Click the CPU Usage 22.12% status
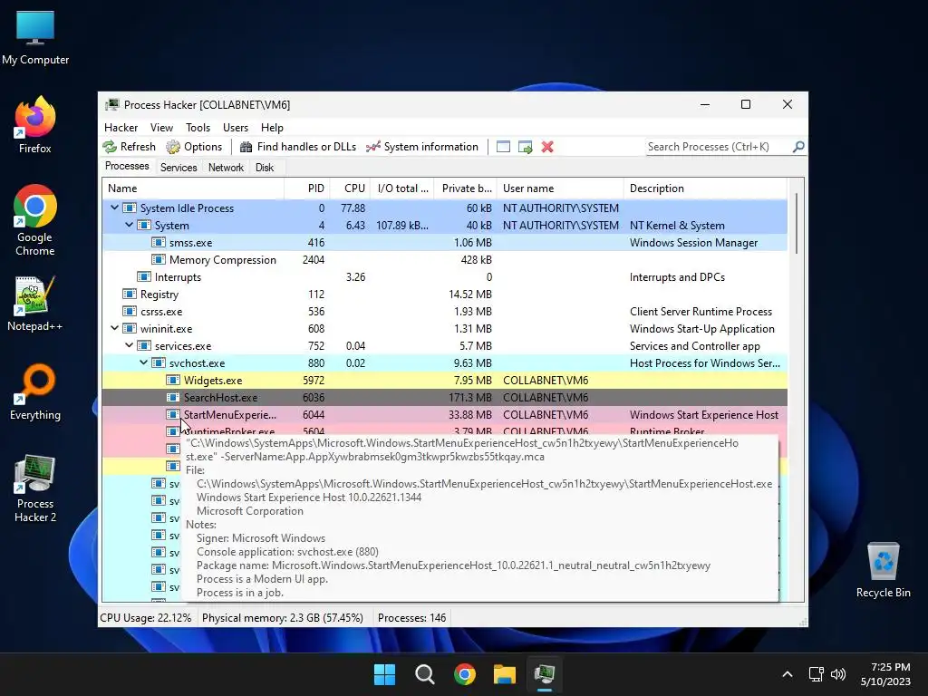Screen dimensions: 928x696 pos(146,618)
